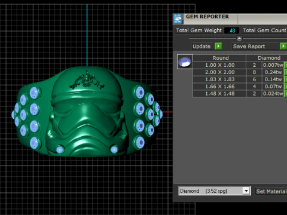The image size is (287, 215).
Task: Click the 0.14tw weight cell
Action: [x=273, y=79]
